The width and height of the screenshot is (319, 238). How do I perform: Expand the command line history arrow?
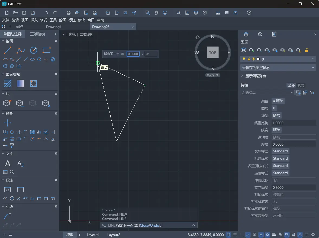click(194, 225)
